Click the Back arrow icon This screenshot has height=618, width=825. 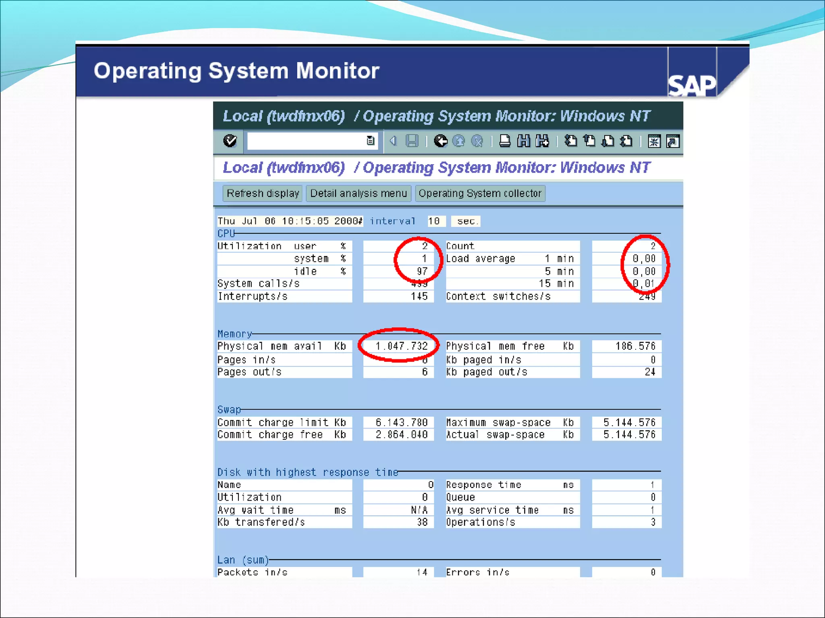click(x=440, y=141)
